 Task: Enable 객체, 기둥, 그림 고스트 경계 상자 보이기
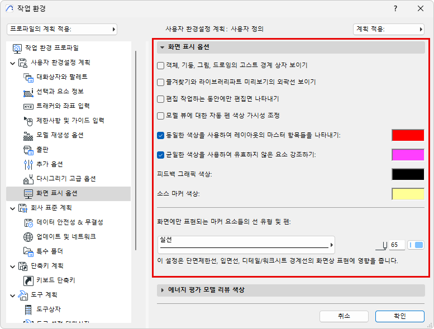(x=160, y=65)
